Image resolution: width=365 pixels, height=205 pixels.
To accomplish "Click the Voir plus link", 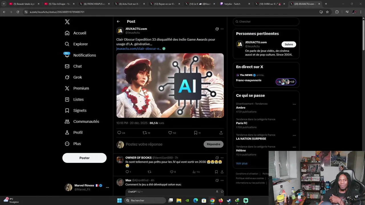I will tap(242, 163).
